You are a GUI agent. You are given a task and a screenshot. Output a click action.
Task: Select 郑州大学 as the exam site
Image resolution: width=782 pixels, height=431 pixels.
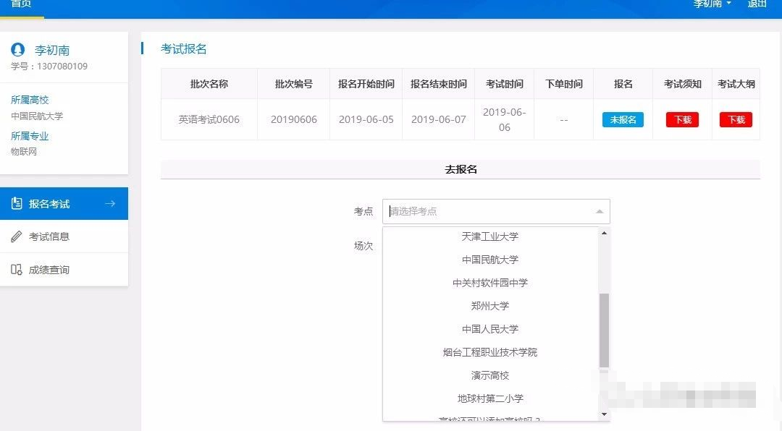click(490, 306)
